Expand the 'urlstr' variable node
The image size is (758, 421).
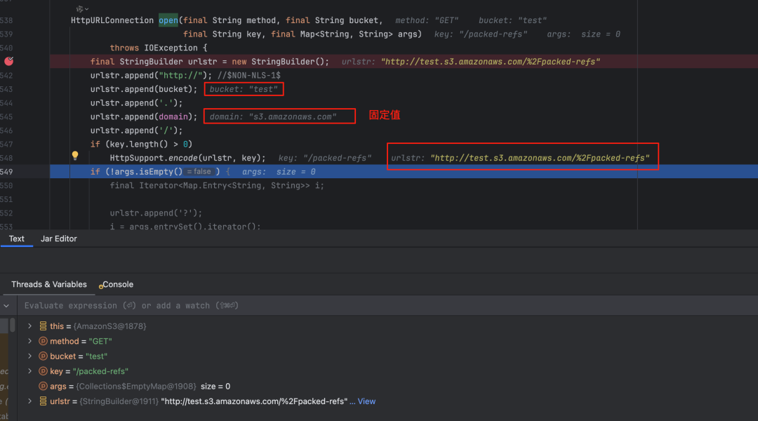[x=29, y=401]
